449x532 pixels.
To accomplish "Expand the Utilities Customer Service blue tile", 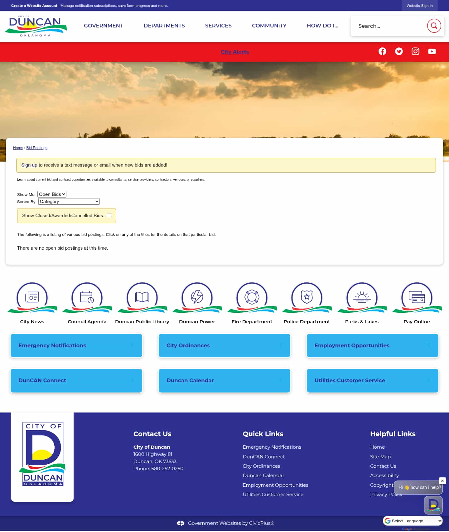I will pos(373,380).
